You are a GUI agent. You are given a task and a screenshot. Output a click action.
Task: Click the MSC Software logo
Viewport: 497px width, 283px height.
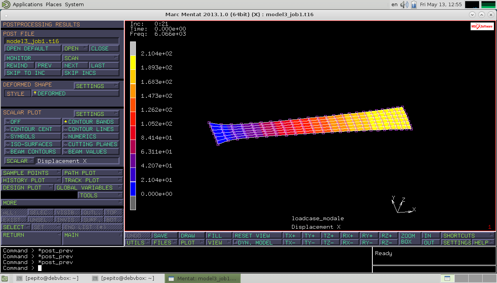(482, 26)
